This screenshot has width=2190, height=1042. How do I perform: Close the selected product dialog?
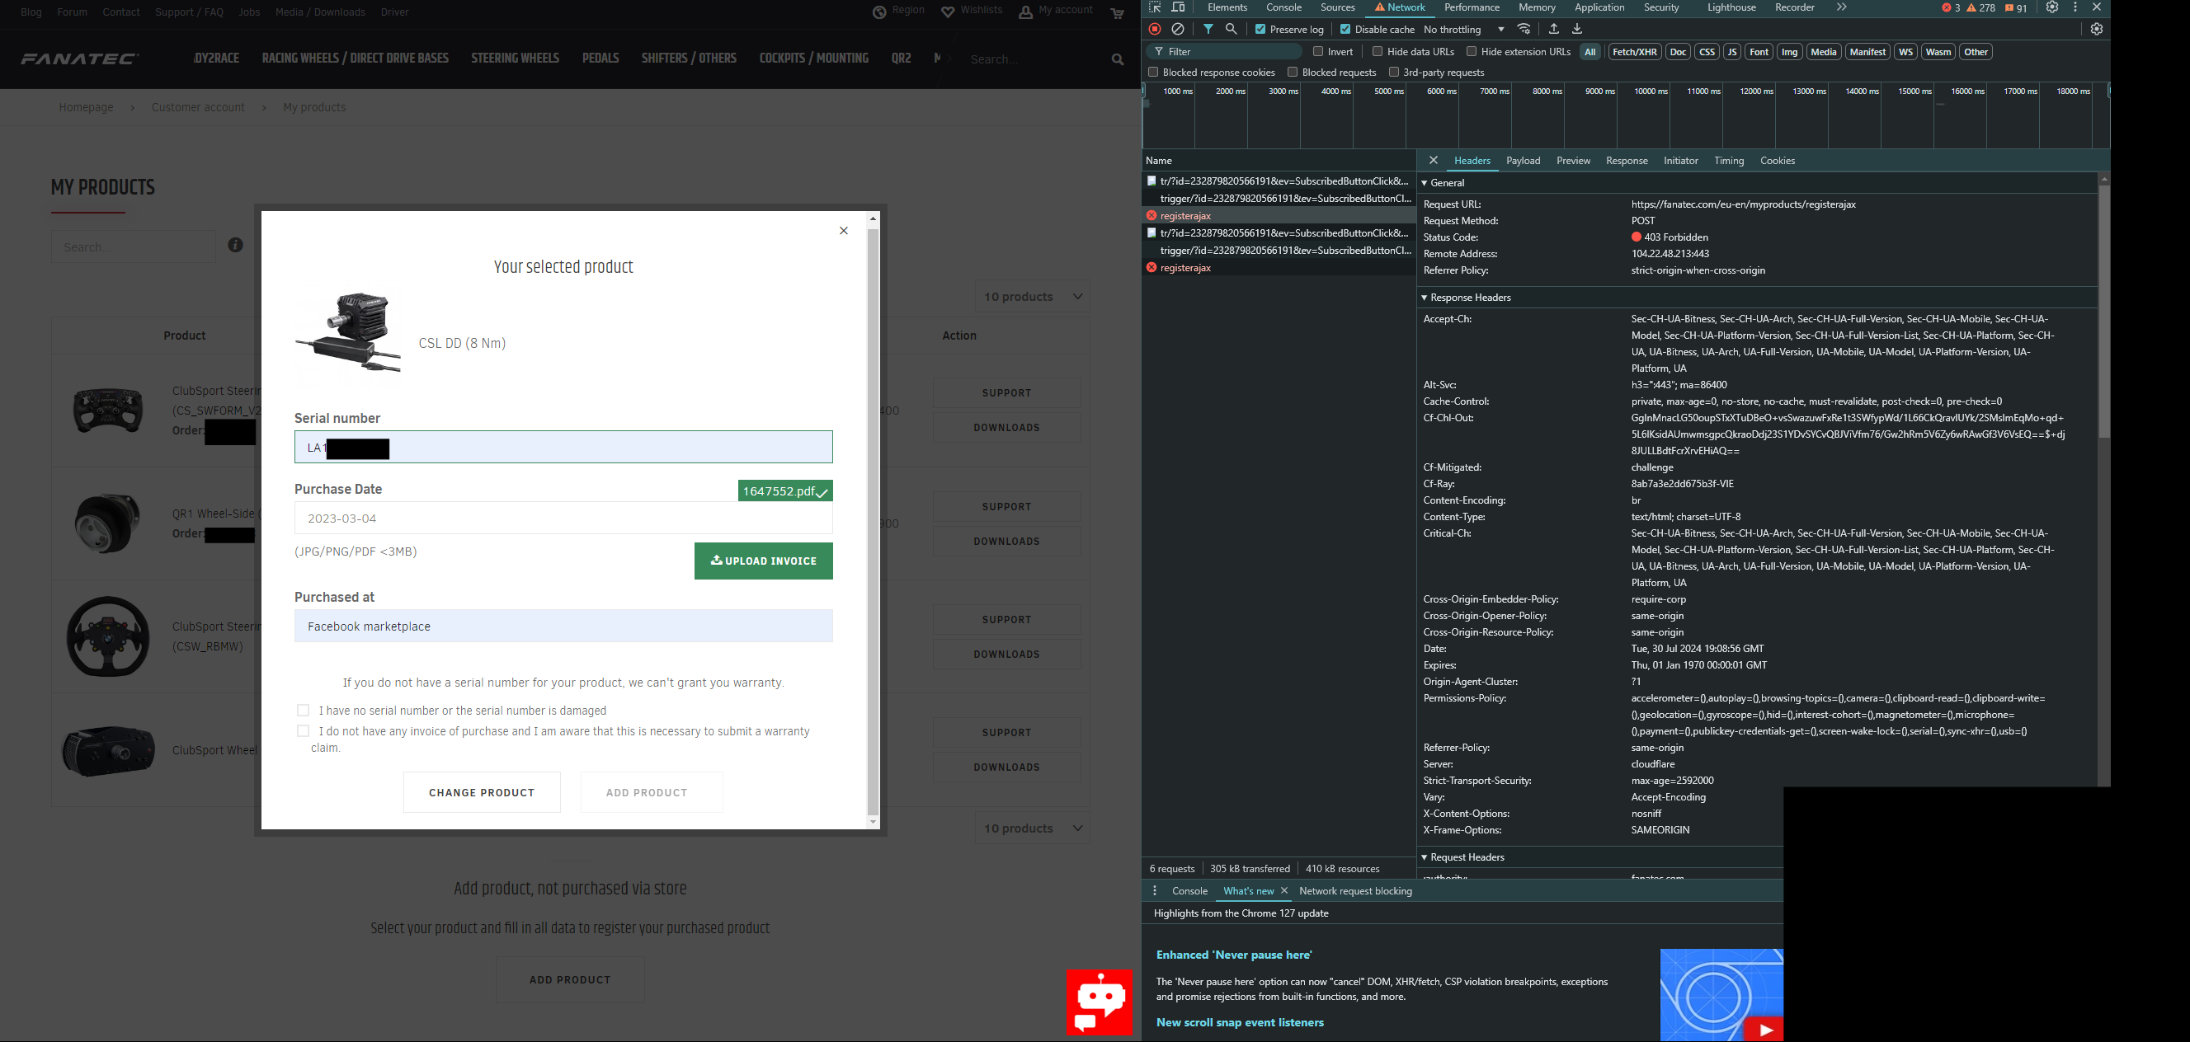tap(843, 230)
